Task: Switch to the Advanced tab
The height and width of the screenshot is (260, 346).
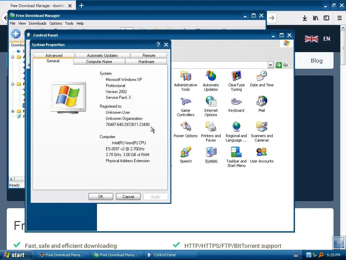Action: 54,55
